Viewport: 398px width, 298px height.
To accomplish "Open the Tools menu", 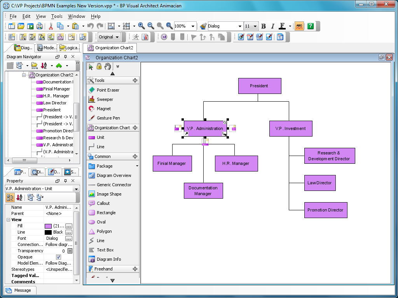I will pyautogui.click(x=57, y=16).
